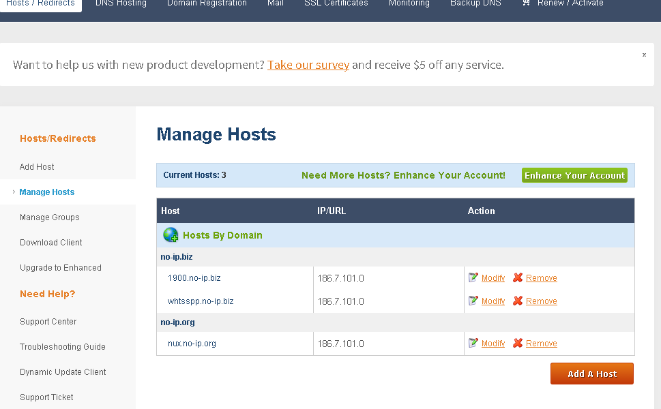This screenshot has width=661, height=409.
Task: Open Manage Groups in the sidebar
Action: 49,217
